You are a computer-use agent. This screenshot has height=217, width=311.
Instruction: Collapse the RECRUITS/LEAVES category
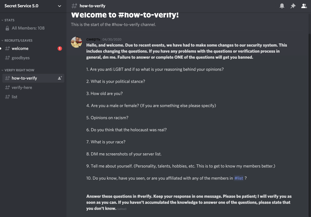click(x=17, y=41)
